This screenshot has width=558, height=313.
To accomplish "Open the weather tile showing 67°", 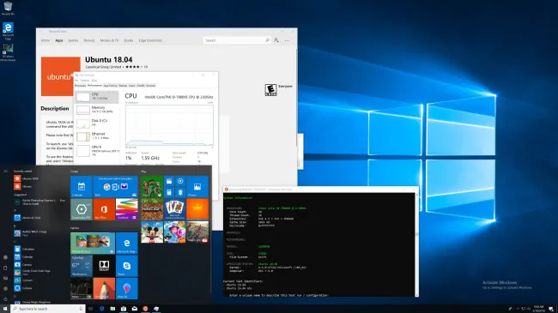I will (x=82, y=266).
